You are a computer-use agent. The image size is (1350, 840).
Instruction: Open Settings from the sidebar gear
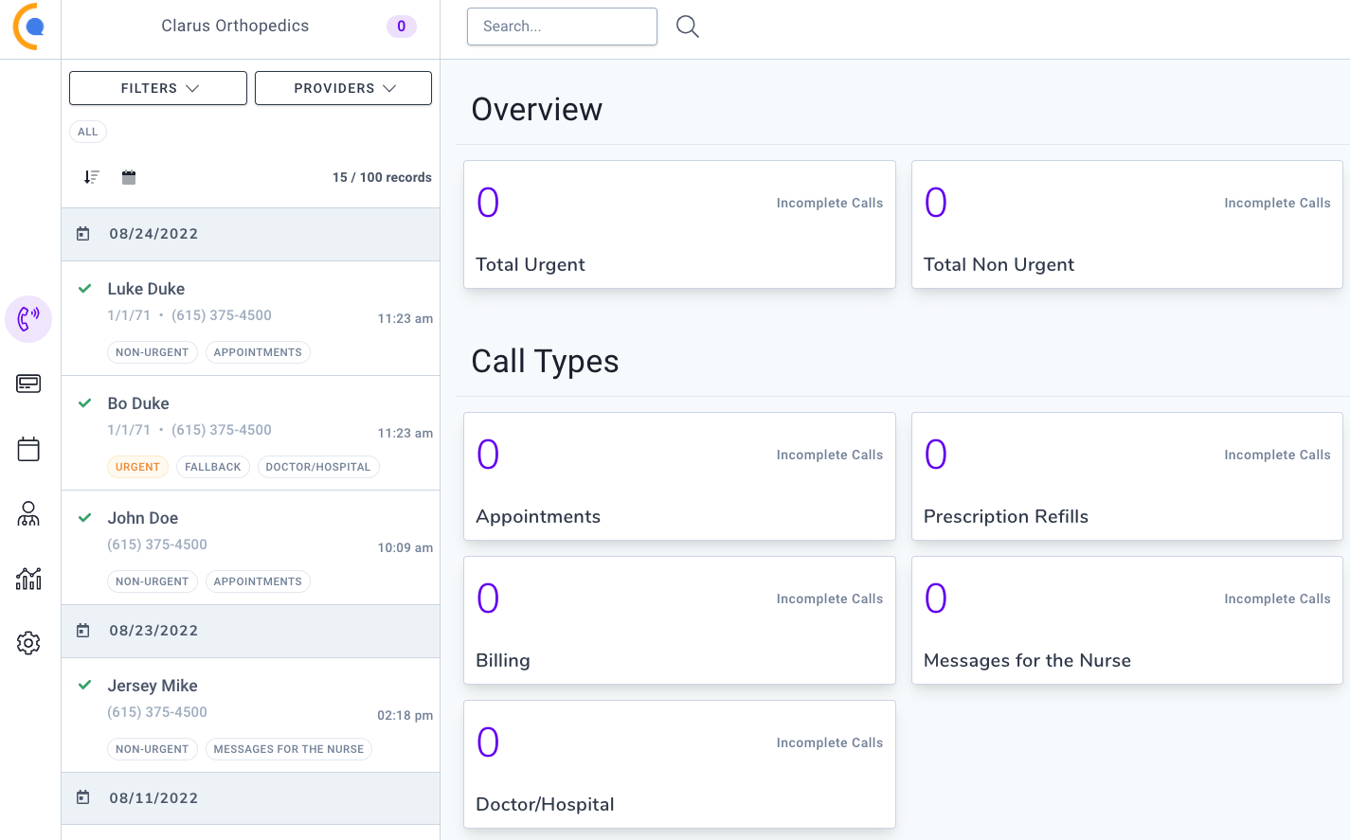pos(28,642)
